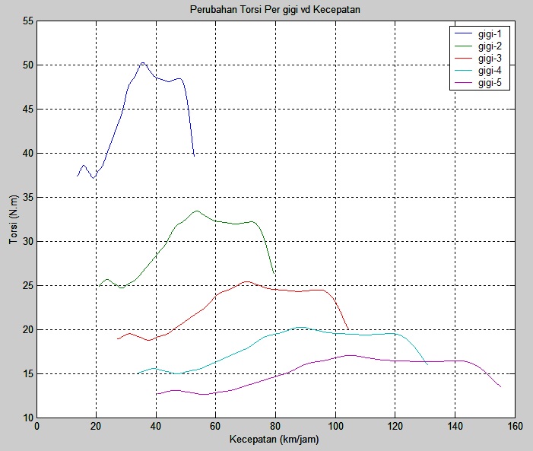Select the gigi-4 legend entry label
Image resolution: width=533 pixels, height=451 pixels.
click(x=490, y=71)
